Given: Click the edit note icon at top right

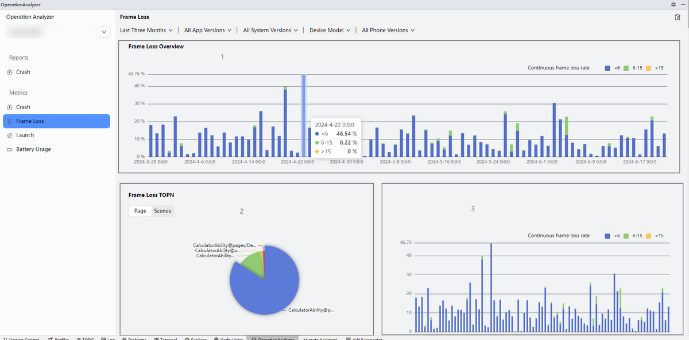Looking at the screenshot, I should (x=678, y=17).
